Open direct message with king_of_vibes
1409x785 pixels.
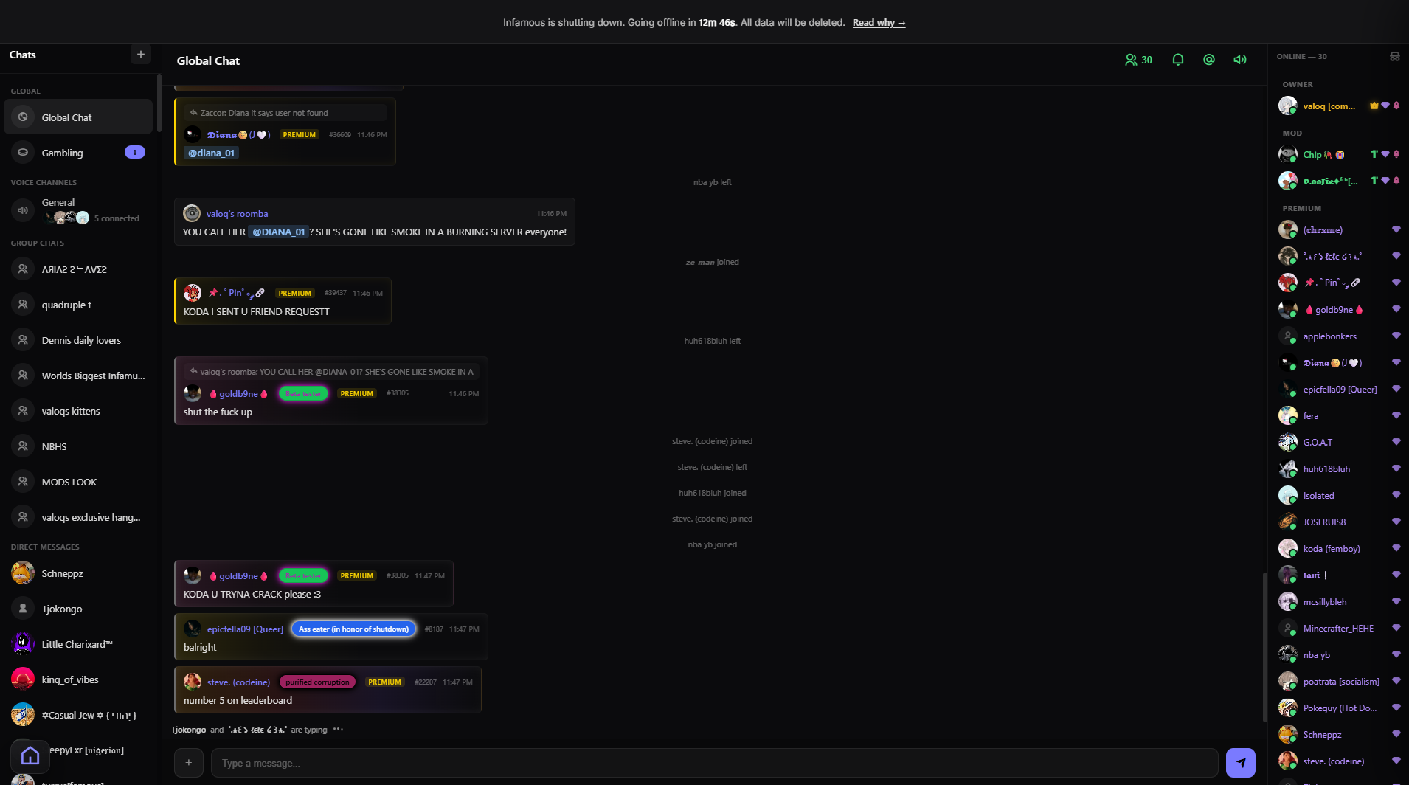(78, 679)
